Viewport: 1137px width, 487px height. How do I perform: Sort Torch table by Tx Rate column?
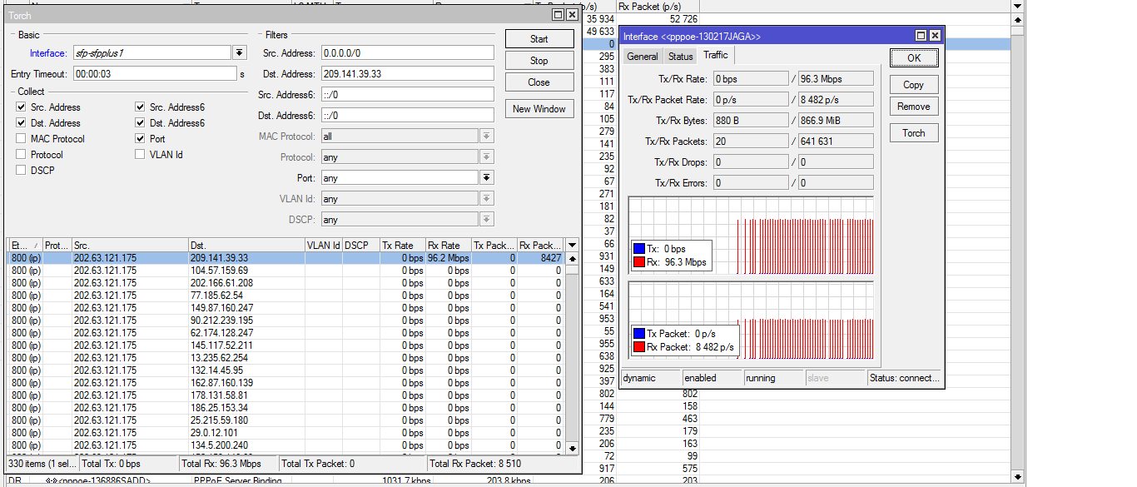402,245
